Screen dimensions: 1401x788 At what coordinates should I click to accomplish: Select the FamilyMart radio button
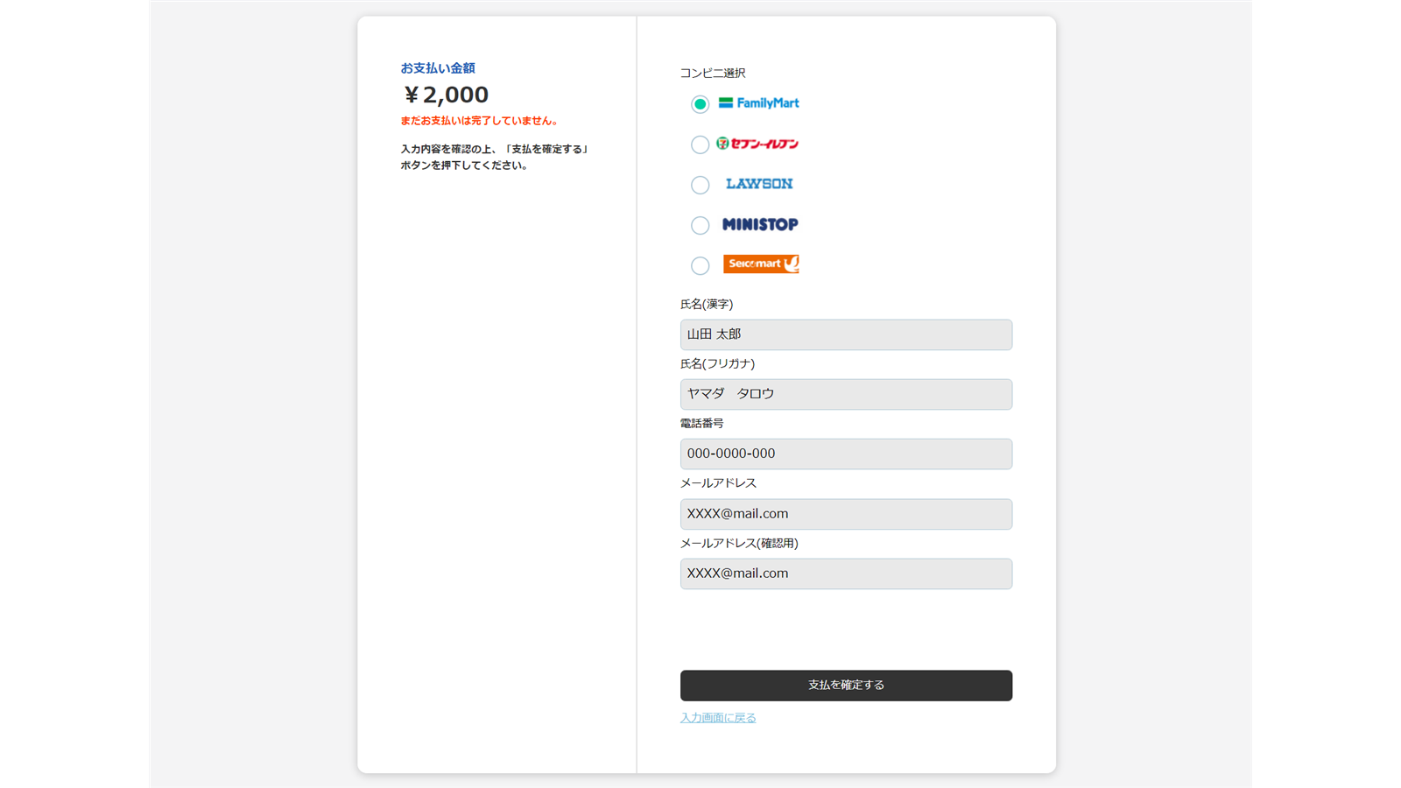tap(700, 104)
